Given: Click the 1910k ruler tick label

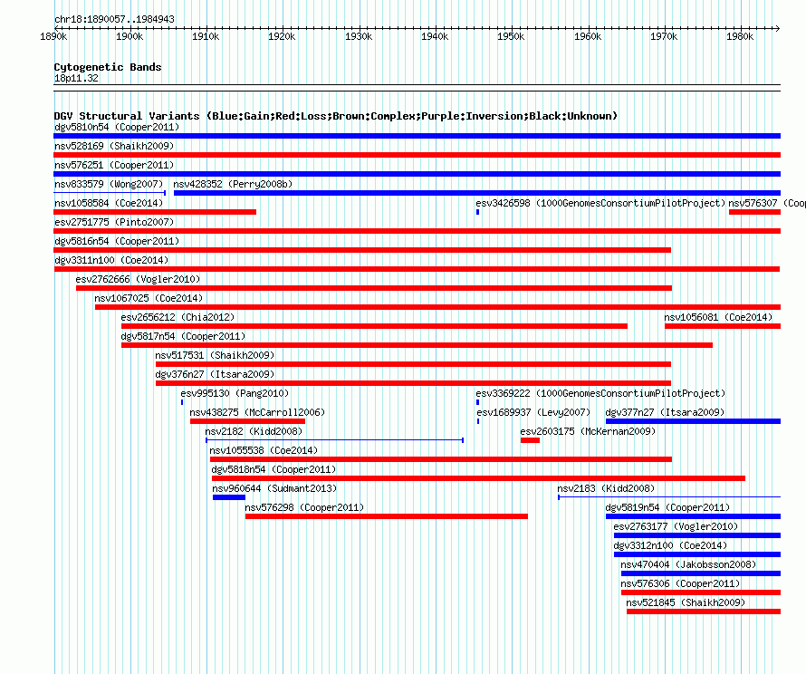Looking at the screenshot, I should click(x=206, y=36).
